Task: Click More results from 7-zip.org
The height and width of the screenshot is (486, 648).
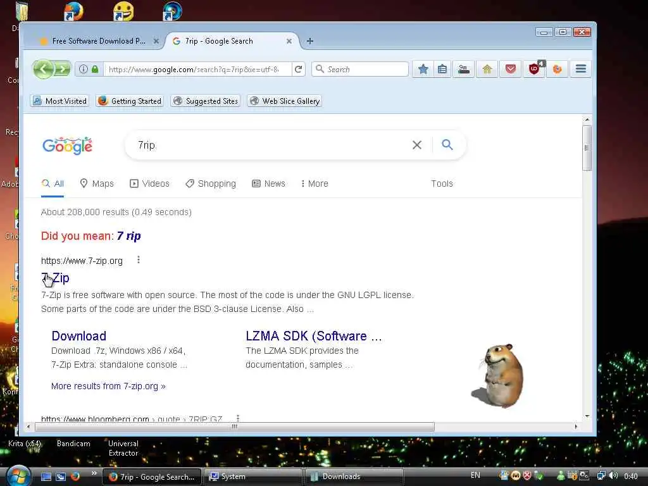Action: point(108,386)
